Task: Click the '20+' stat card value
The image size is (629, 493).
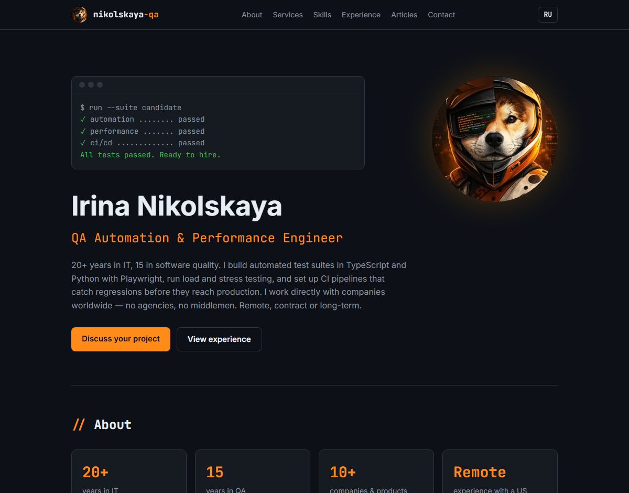Action: tap(95, 472)
